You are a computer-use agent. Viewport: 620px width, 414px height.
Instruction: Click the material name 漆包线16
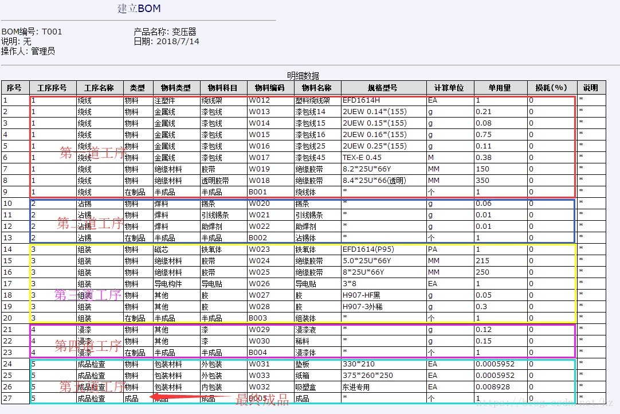310,135
